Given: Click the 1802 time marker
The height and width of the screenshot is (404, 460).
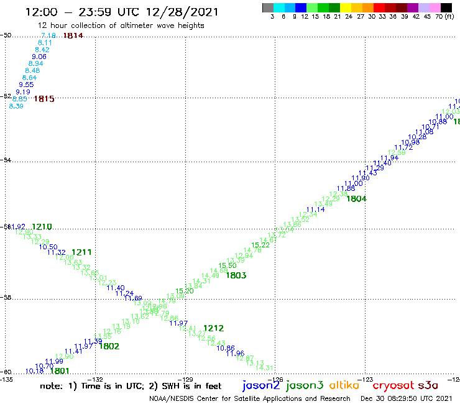Looking at the screenshot, I should pos(109,346).
